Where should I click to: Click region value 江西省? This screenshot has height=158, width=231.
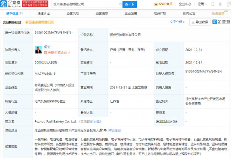[x=114, y=101]
